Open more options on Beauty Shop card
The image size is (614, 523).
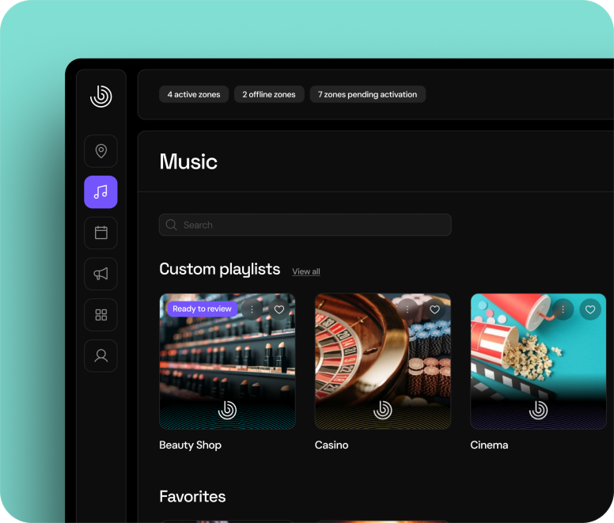(x=252, y=309)
